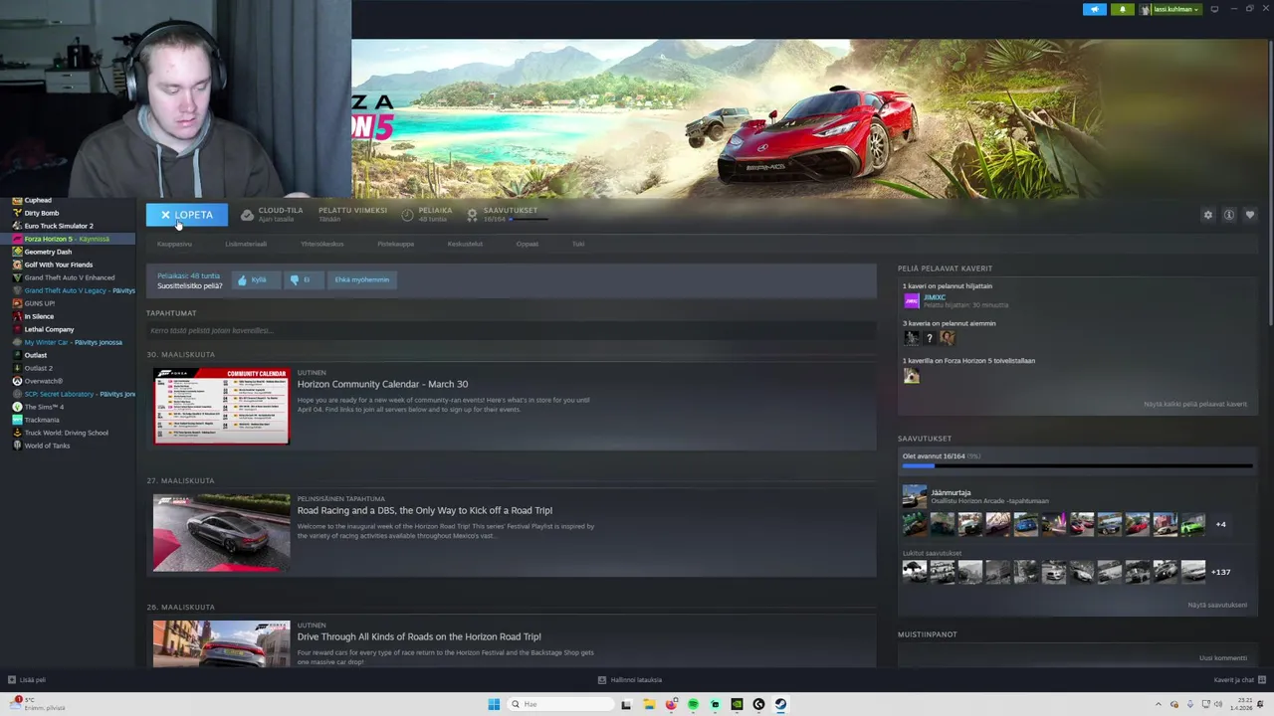The height and width of the screenshot is (716, 1274).
Task: Select Geometry Dash icon in library
Action: tap(17, 252)
